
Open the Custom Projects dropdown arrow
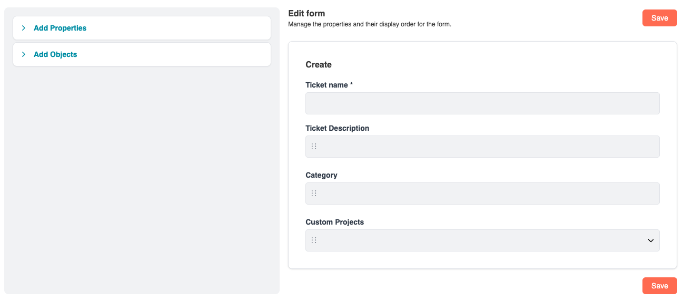650,240
